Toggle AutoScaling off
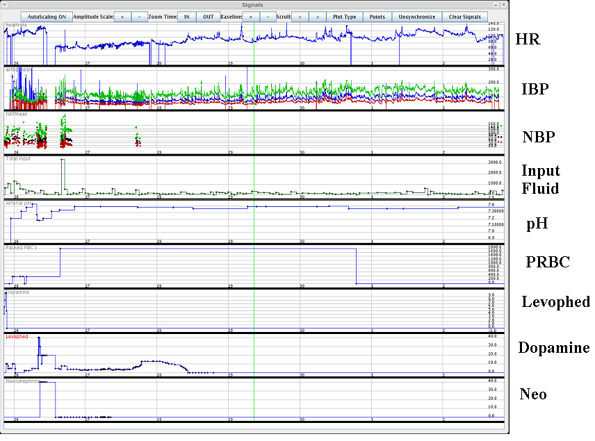The height and width of the screenshot is (441, 595). point(47,16)
